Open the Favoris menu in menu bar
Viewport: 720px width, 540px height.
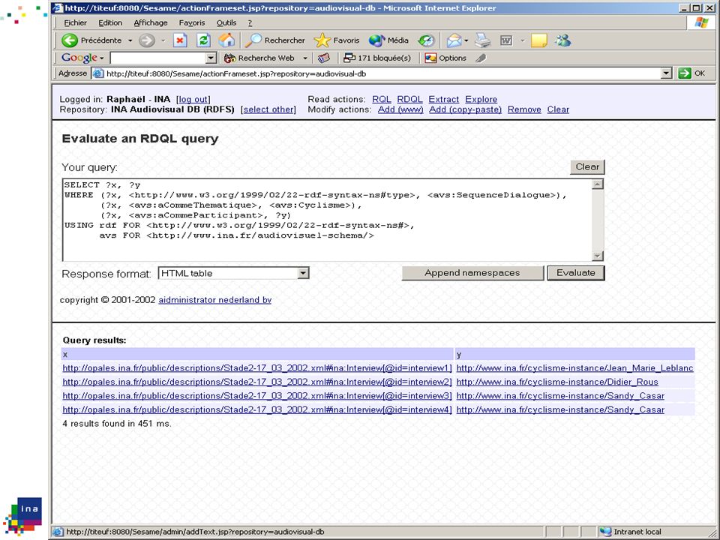[x=192, y=23]
